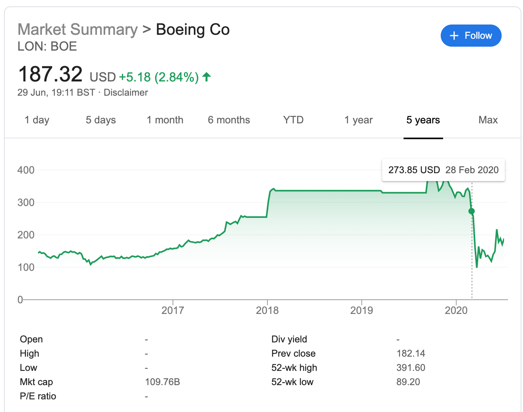Click the Div yield label
523x412 pixels.
pyautogui.click(x=289, y=339)
